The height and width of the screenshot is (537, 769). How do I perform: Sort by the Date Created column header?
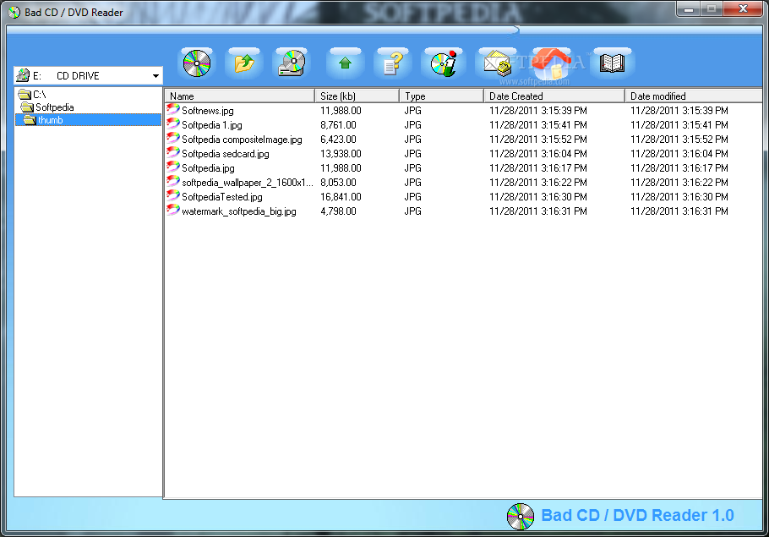click(x=554, y=96)
